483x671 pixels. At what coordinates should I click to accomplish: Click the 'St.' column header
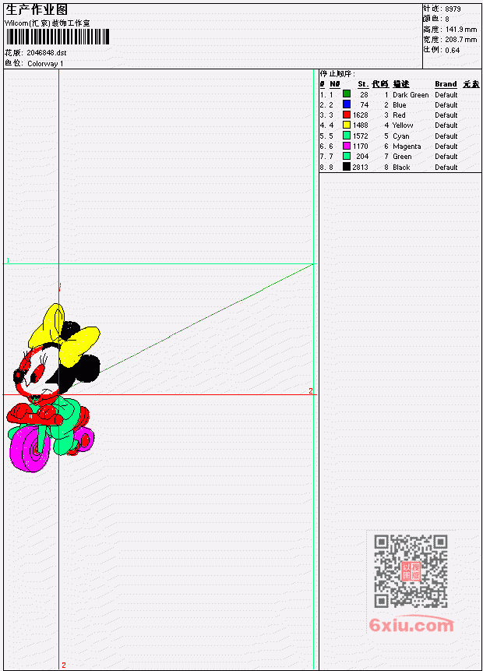click(x=363, y=84)
